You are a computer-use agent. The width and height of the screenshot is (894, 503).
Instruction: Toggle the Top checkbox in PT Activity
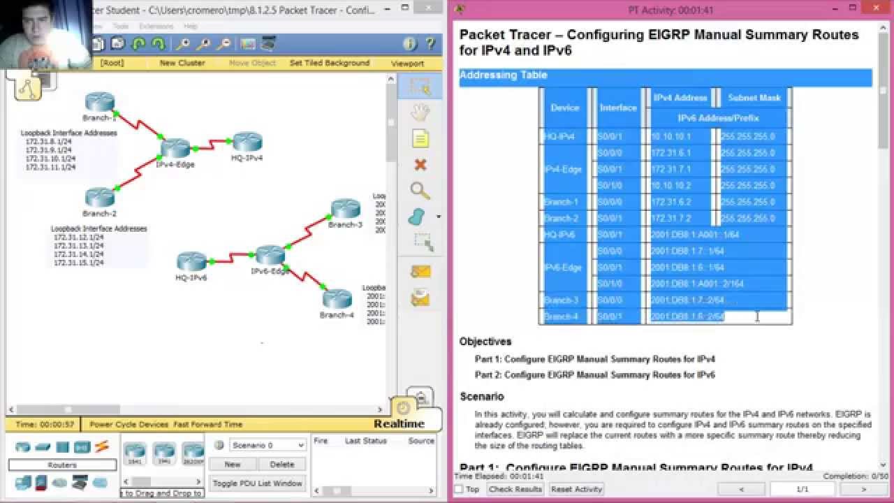[459, 489]
